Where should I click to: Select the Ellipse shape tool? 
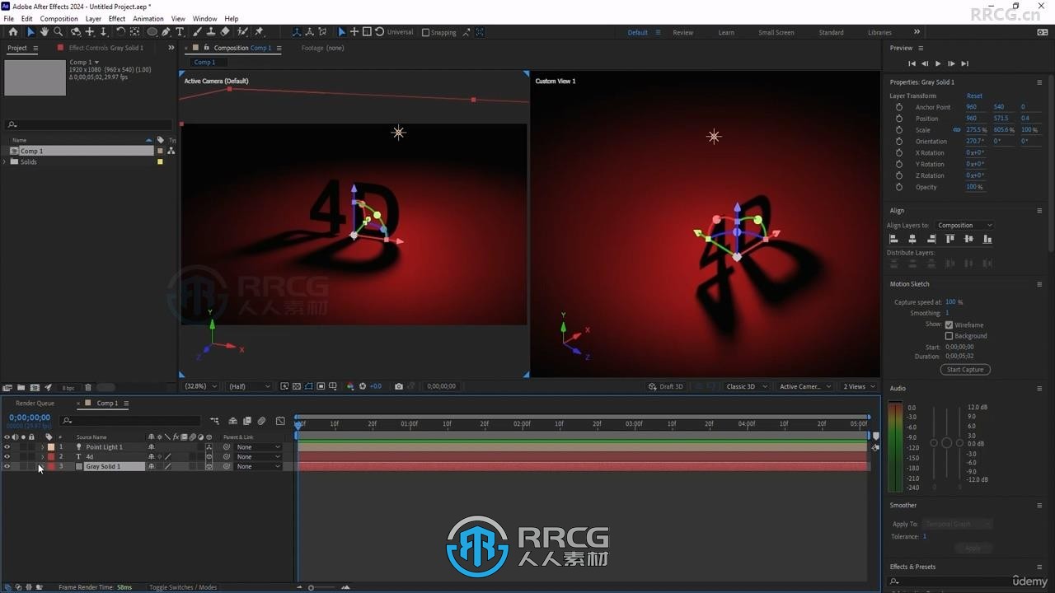pyautogui.click(x=152, y=32)
